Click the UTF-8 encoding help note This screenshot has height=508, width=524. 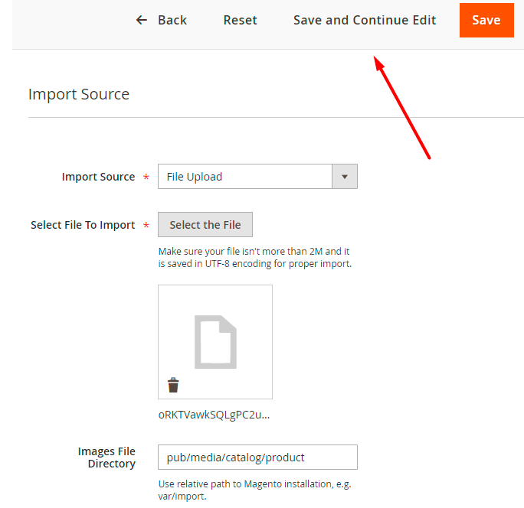click(x=254, y=258)
